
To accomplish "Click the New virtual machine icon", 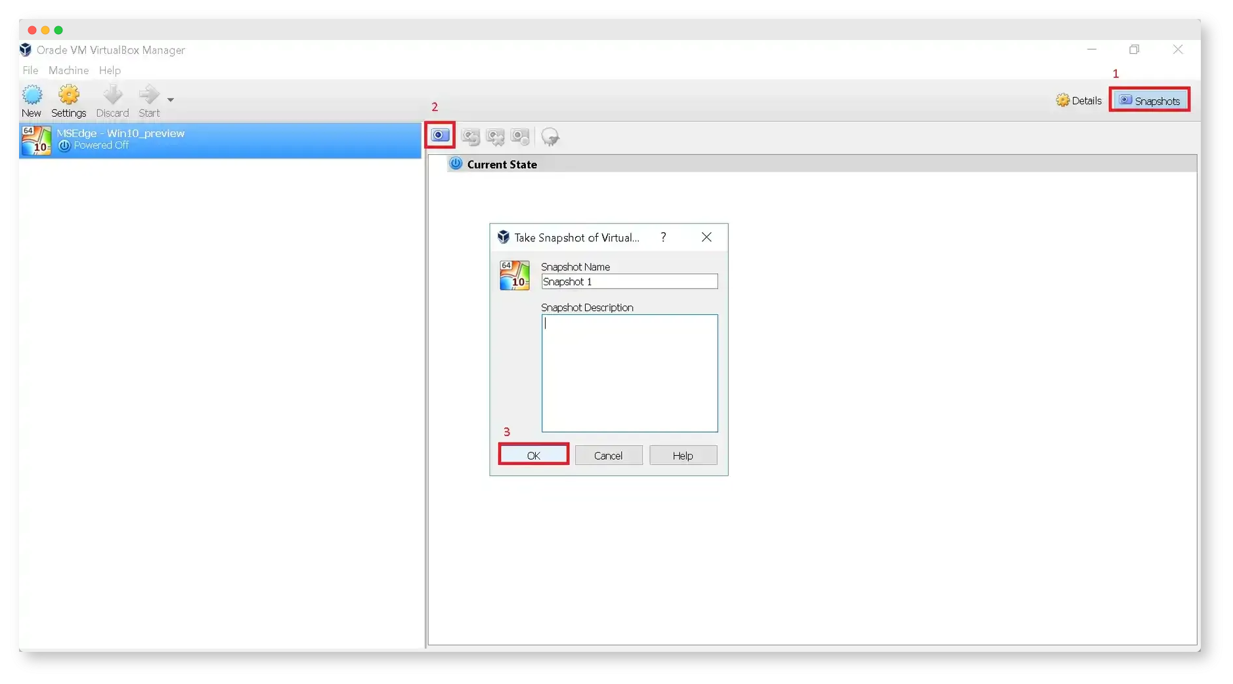I will click(x=32, y=95).
